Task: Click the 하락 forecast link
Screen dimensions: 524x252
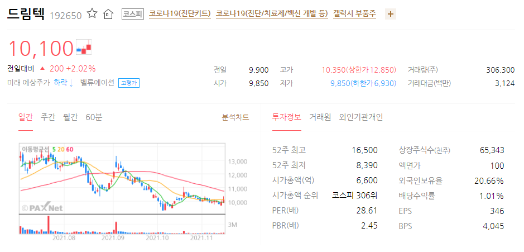Action: 64,83
